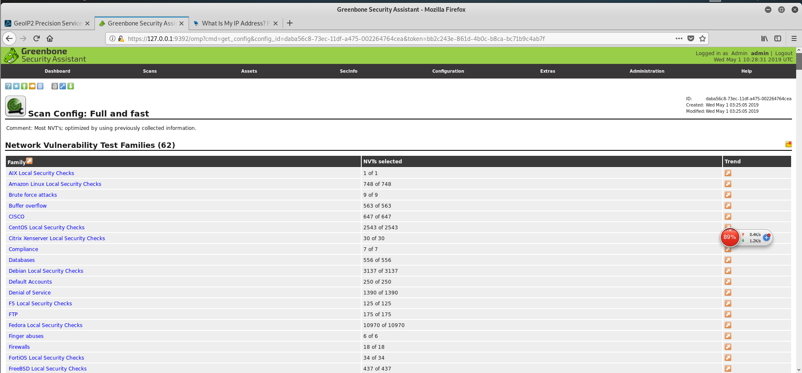
Task: Open the Debian Local Security Checks family
Action: point(46,271)
